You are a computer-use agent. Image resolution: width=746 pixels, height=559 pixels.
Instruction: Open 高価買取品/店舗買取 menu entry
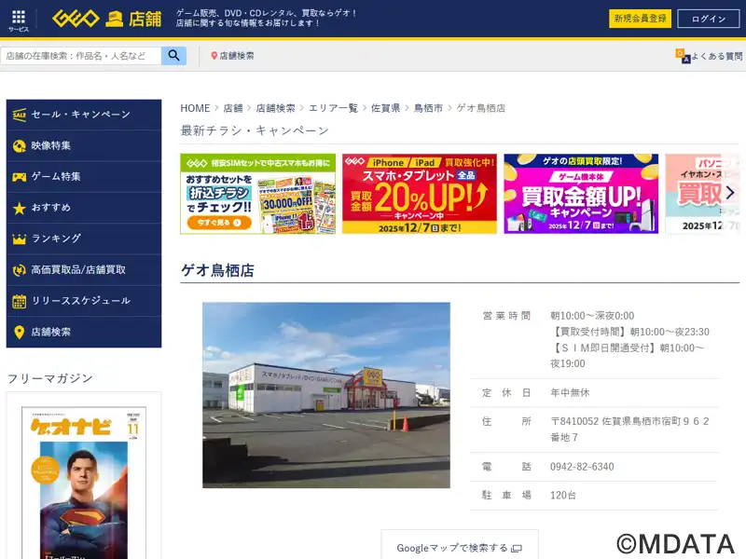tap(84, 270)
